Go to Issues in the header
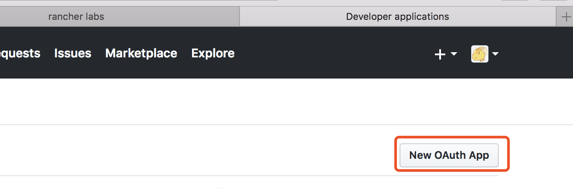The image size is (573, 189). pyautogui.click(x=73, y=53)
